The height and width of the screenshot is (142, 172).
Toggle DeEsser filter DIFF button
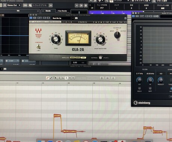point(150,88)
